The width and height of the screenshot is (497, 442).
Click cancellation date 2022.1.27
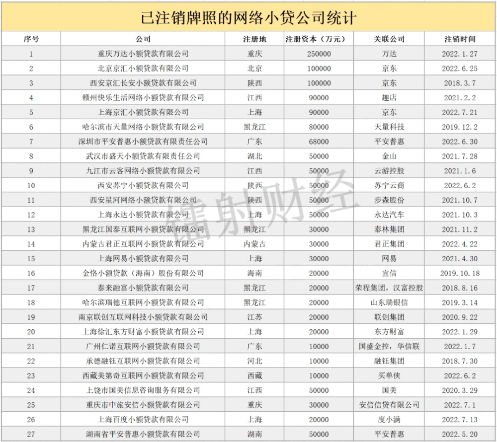click(460, 54)
